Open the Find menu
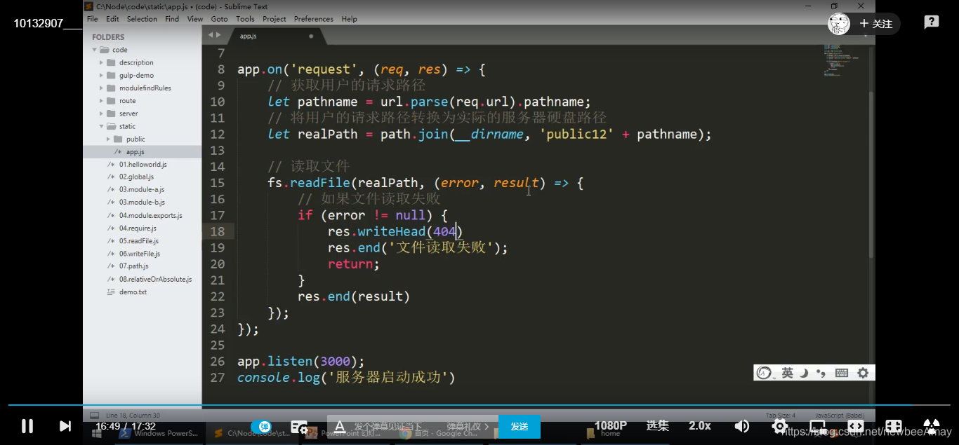 click(172, 19)
